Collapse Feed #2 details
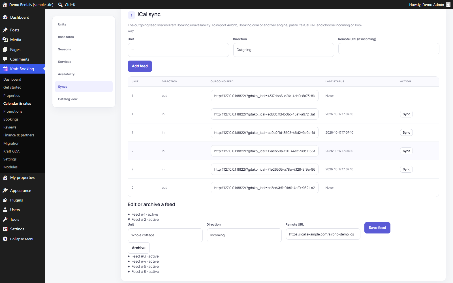453x283 pixels. pyautogui.click(x=143, y=219)
